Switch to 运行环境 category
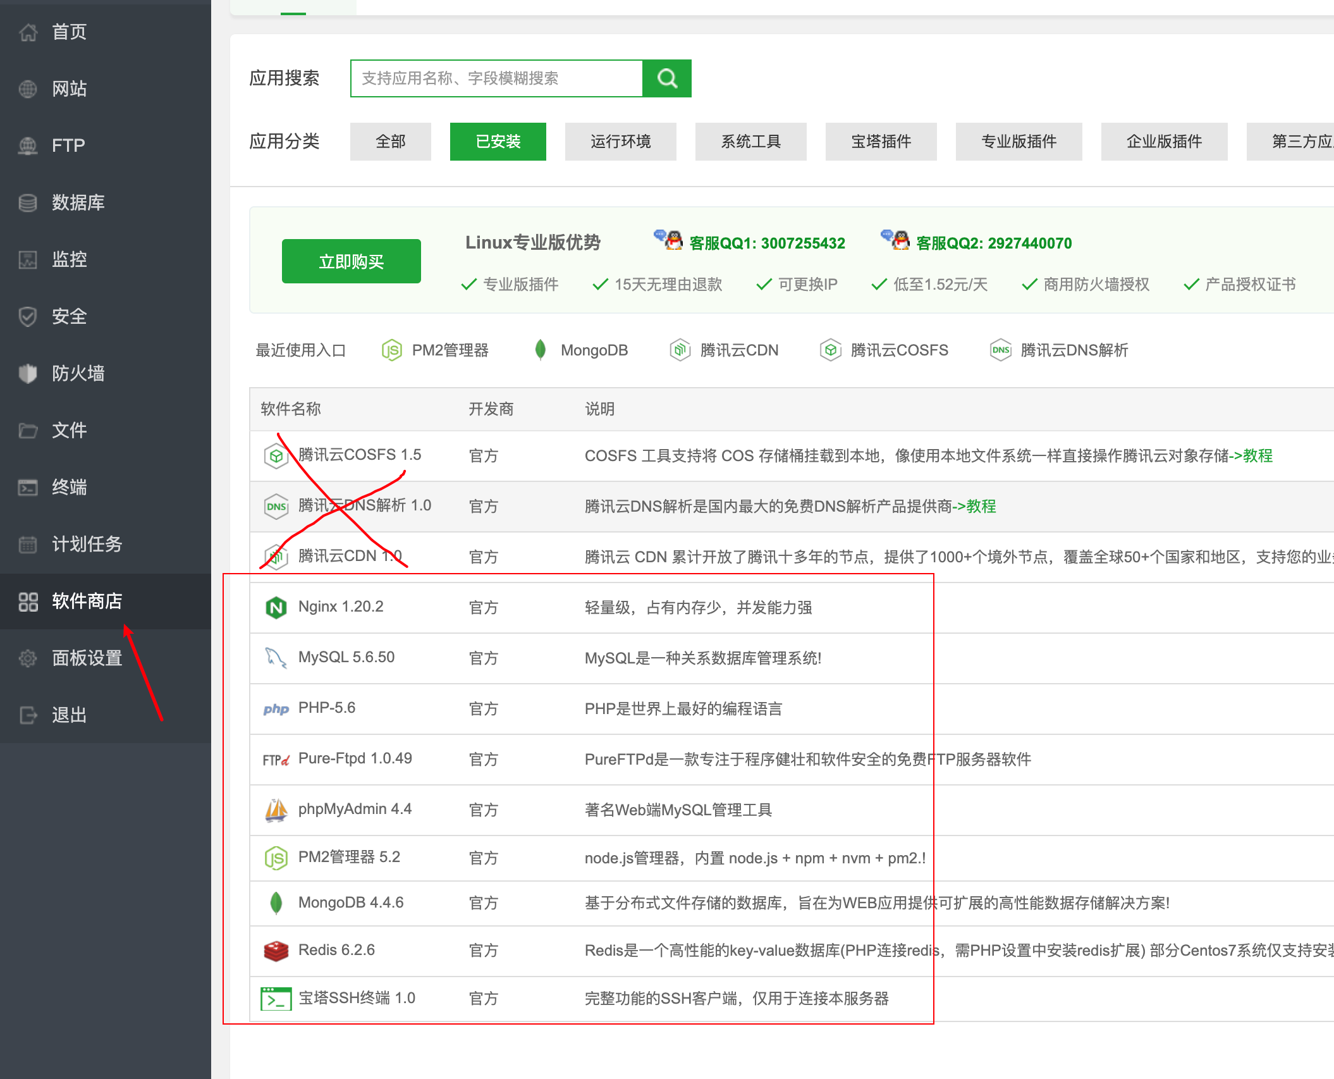 (621, 142)
